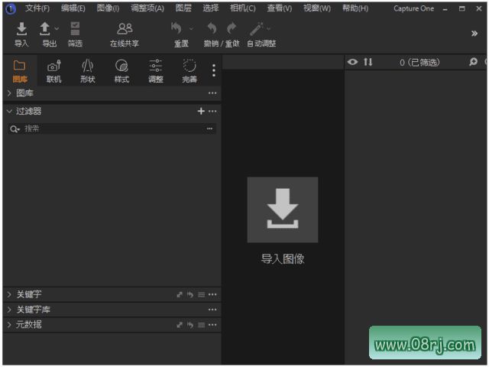Expand the 关键字 panel
The height and width of the screenshot is (367, 489).
[x=9, y=294]
